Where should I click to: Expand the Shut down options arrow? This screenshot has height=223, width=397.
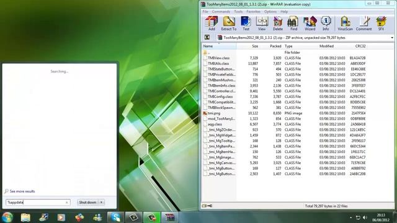(x=102, y=203)
